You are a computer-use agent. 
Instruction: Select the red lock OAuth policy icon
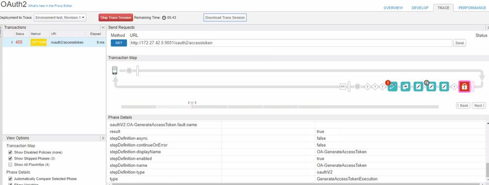point(464,87)
